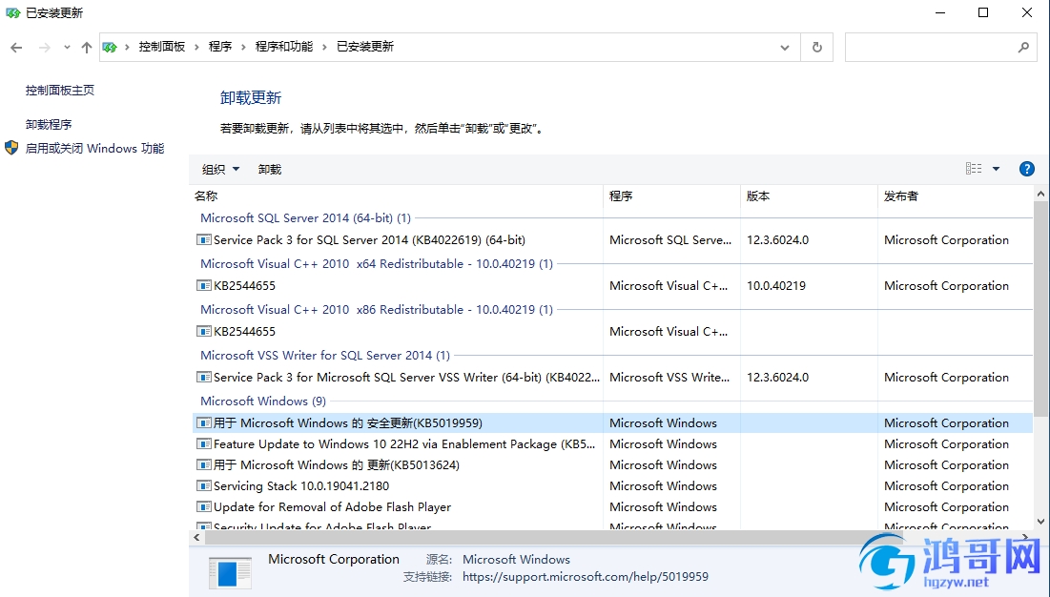Screen dimensions: 1050x597
Task: Click icon of x64 KB2544655 row
Action: pyautogui.click(x=203, y=286)
